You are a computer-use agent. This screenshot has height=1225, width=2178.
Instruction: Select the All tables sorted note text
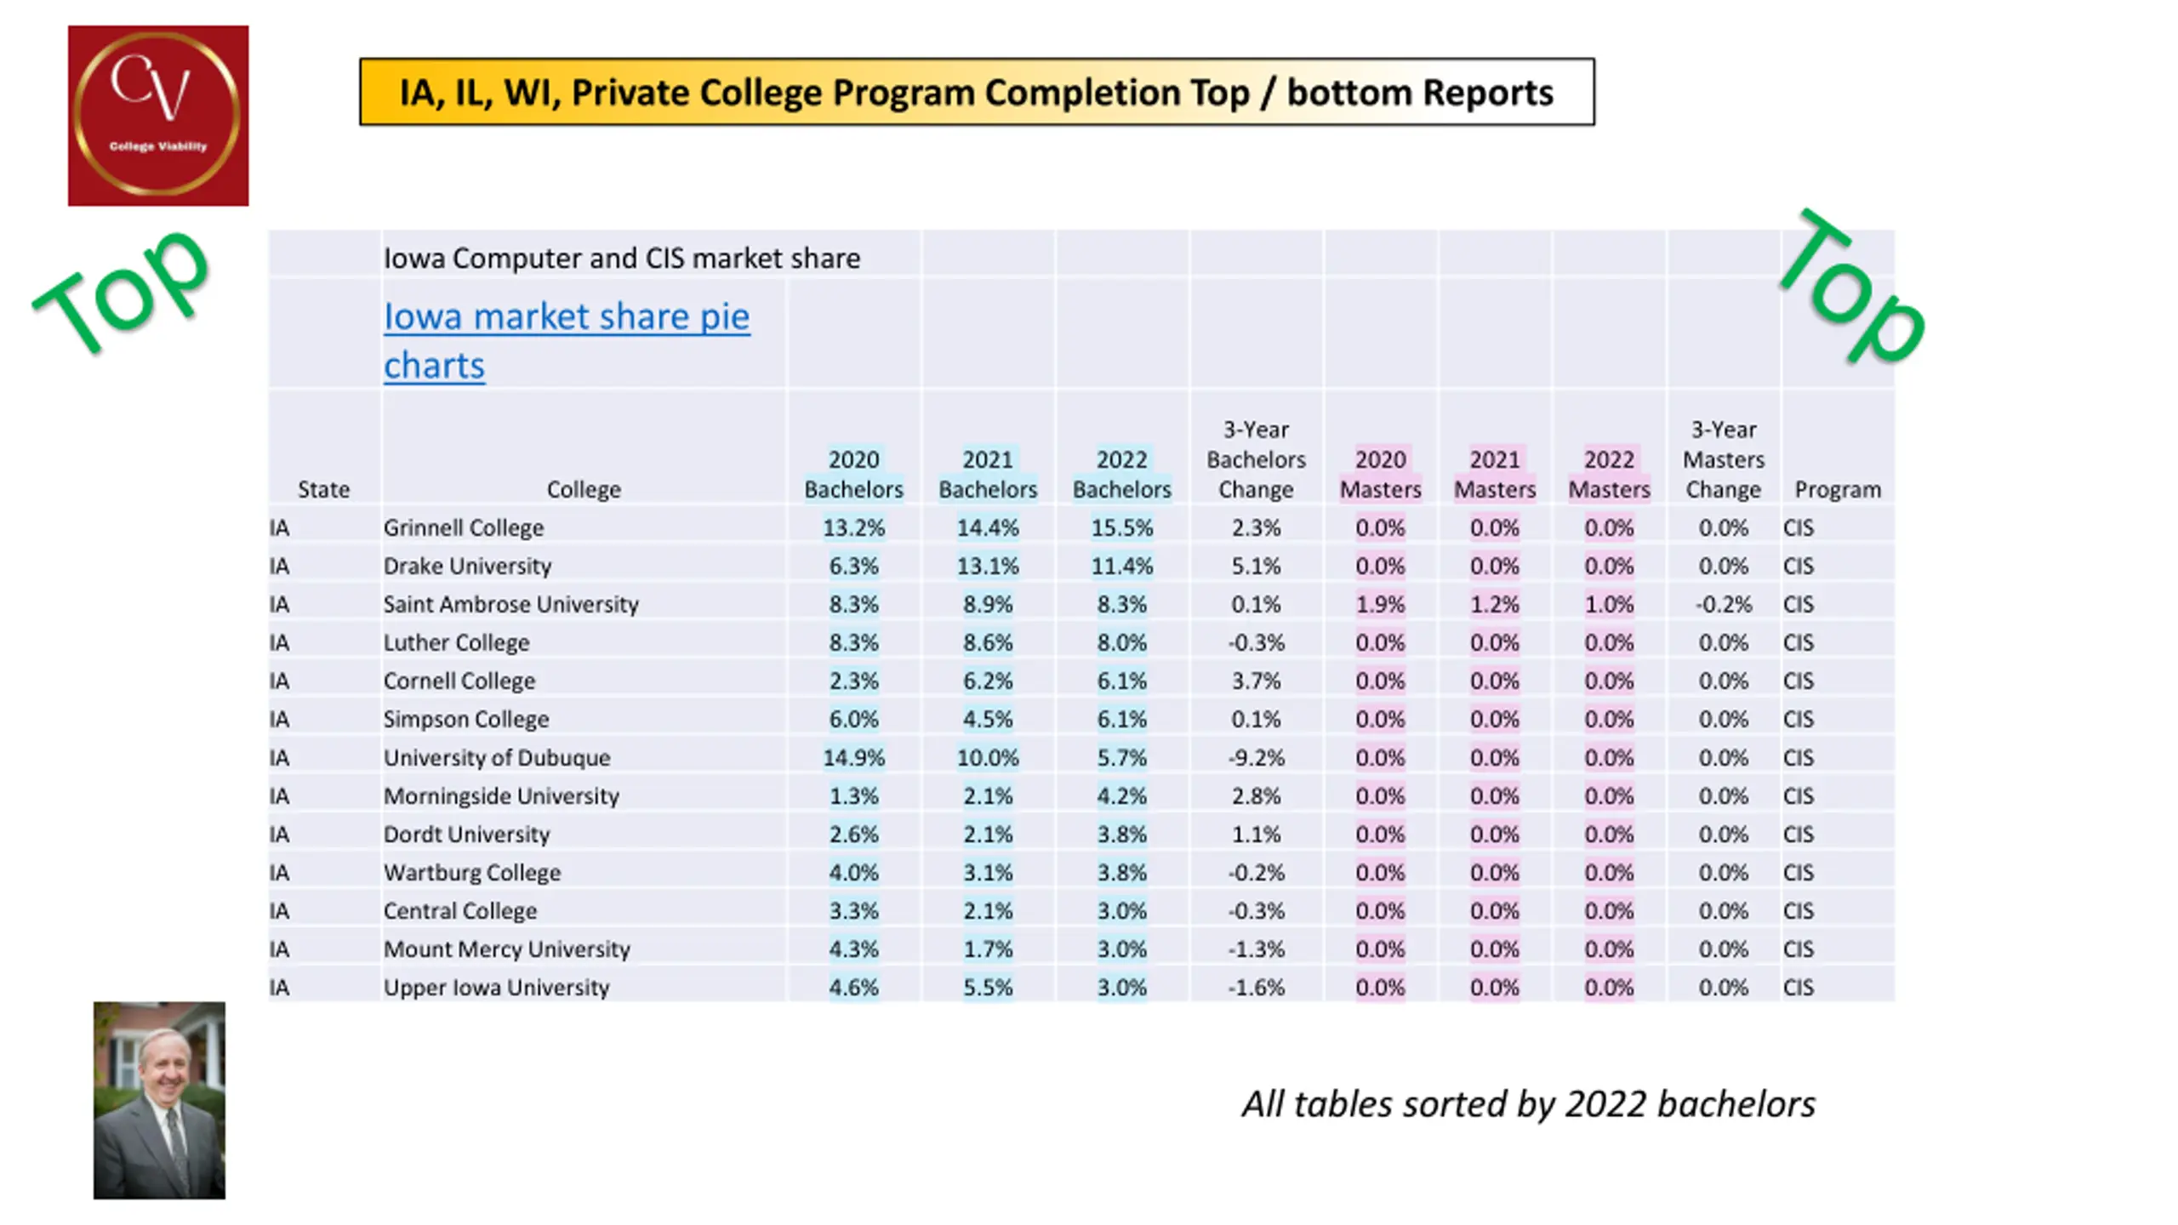[x=1529, y=1104]
